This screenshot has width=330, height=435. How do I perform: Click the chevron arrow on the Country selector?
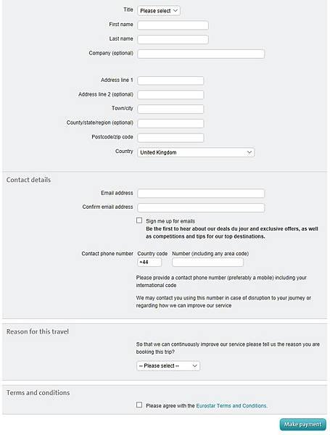(249, 152)
